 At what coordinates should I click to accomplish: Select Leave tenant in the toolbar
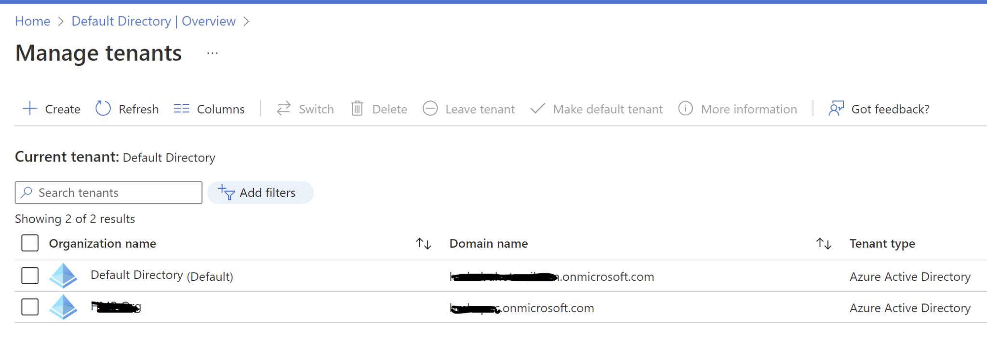(x=480, y=109)
